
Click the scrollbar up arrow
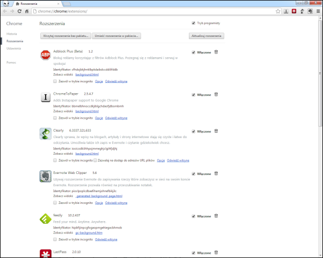coord(320,18)
